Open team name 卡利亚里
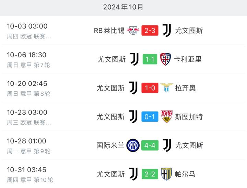The image size is (247, 188). (x=188, y=59)
